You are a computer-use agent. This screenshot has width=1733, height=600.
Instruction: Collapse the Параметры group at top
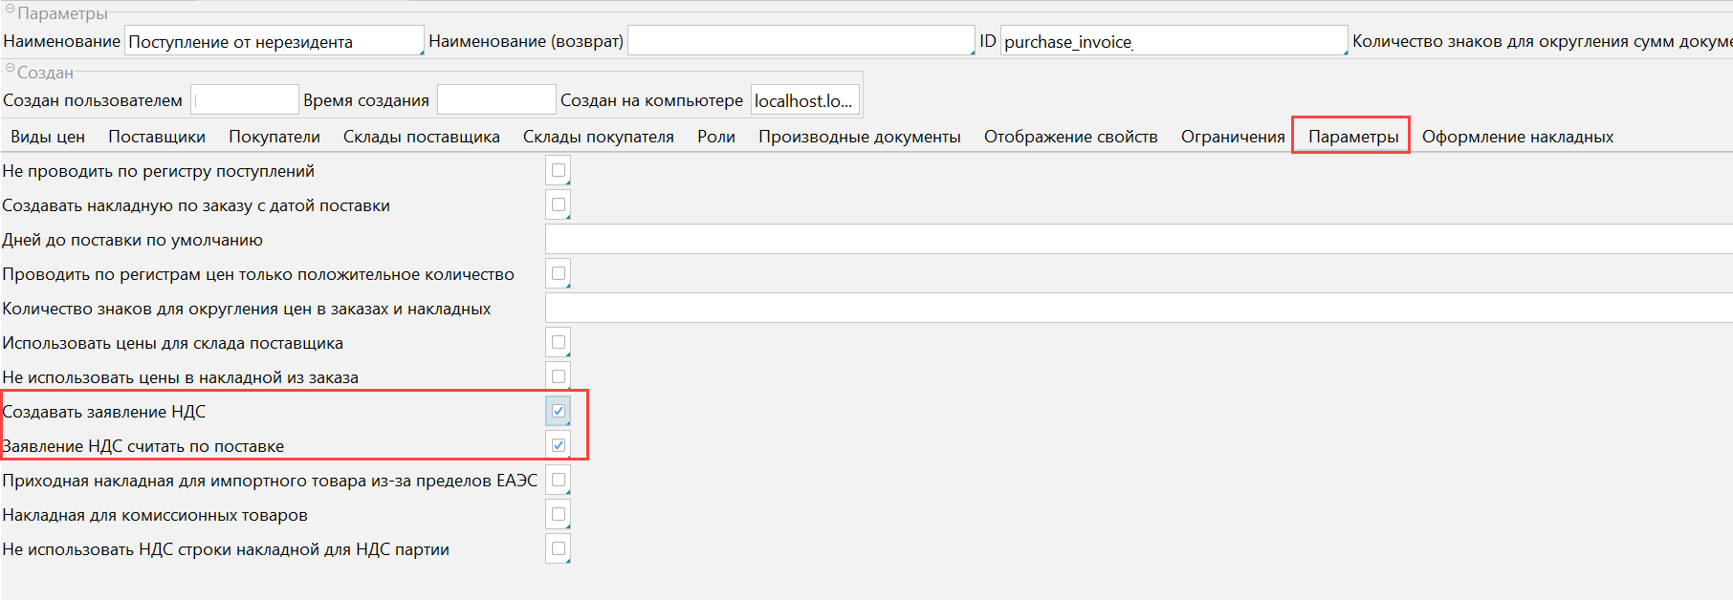pyautogui.click(x=11, y=11)
